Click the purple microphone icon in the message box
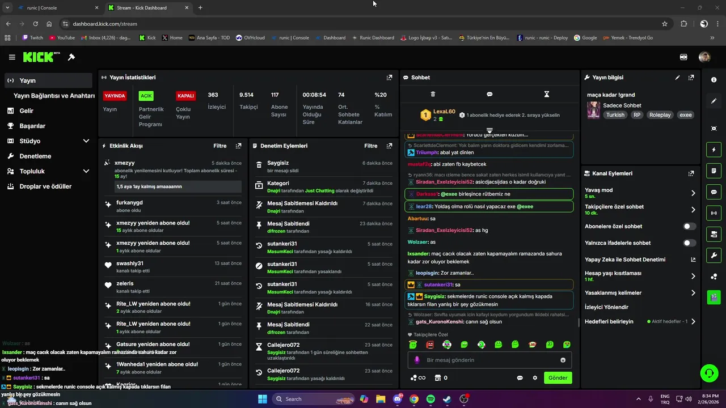Image resolution: width=726 pixels, height=408 pixels. [x=417, y=360]
